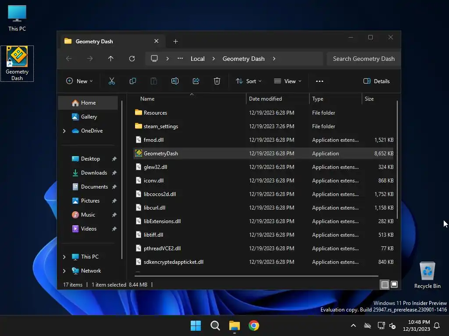The width and height of the screenshot is (449, 336).
Task: Click the Geometry Dash breadcrumb
Action: pos(243,59)
